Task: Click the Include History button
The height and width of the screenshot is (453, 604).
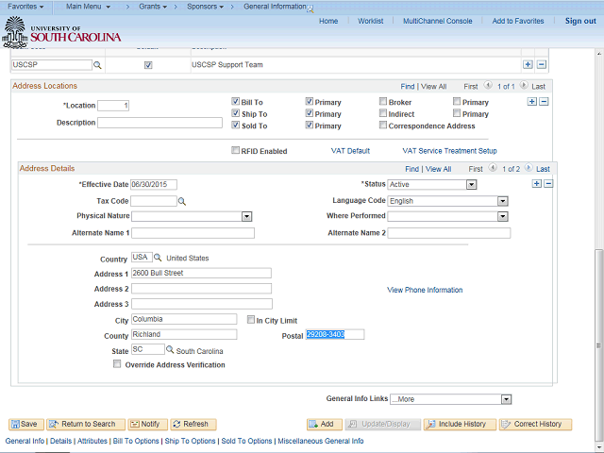Action: 457,425
